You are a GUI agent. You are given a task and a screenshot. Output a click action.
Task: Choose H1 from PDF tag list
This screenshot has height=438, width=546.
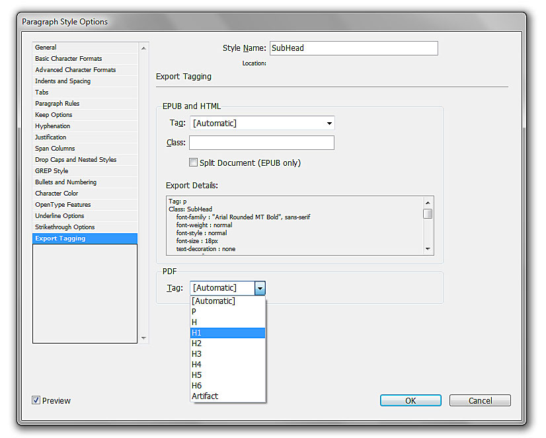click(x=228, y=333)
